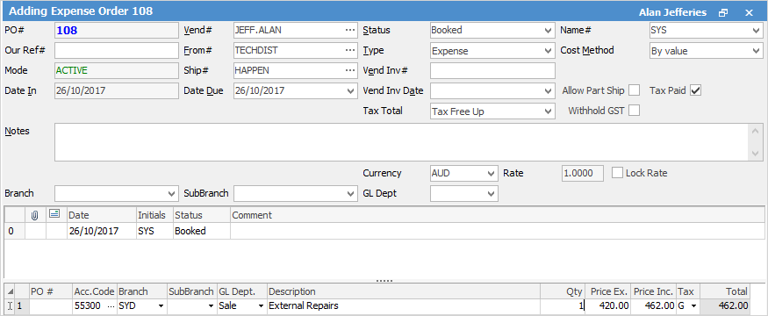Open the Date Due date picker dropdown
The image size is (768, 316).
click(x=349, y=91)
